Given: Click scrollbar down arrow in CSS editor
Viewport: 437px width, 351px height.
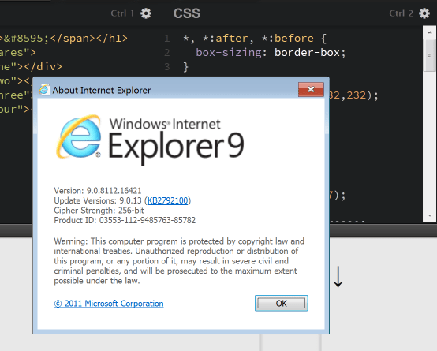Looking at the screenshot, I should point(429,215).
